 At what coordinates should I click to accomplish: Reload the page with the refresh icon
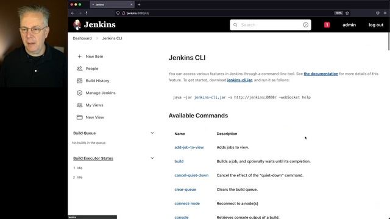click(87, 13)
